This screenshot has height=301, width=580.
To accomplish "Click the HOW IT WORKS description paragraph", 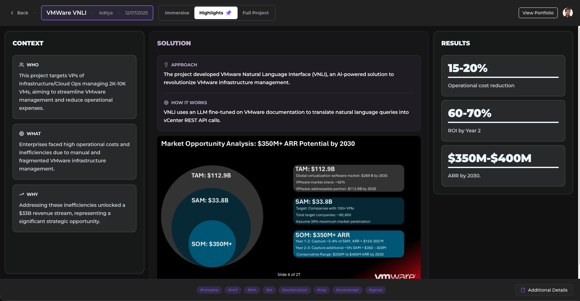I will [286, 116].
